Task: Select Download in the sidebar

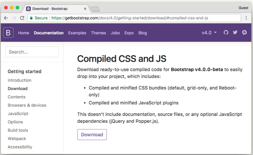Action: [x=18, y=88]
